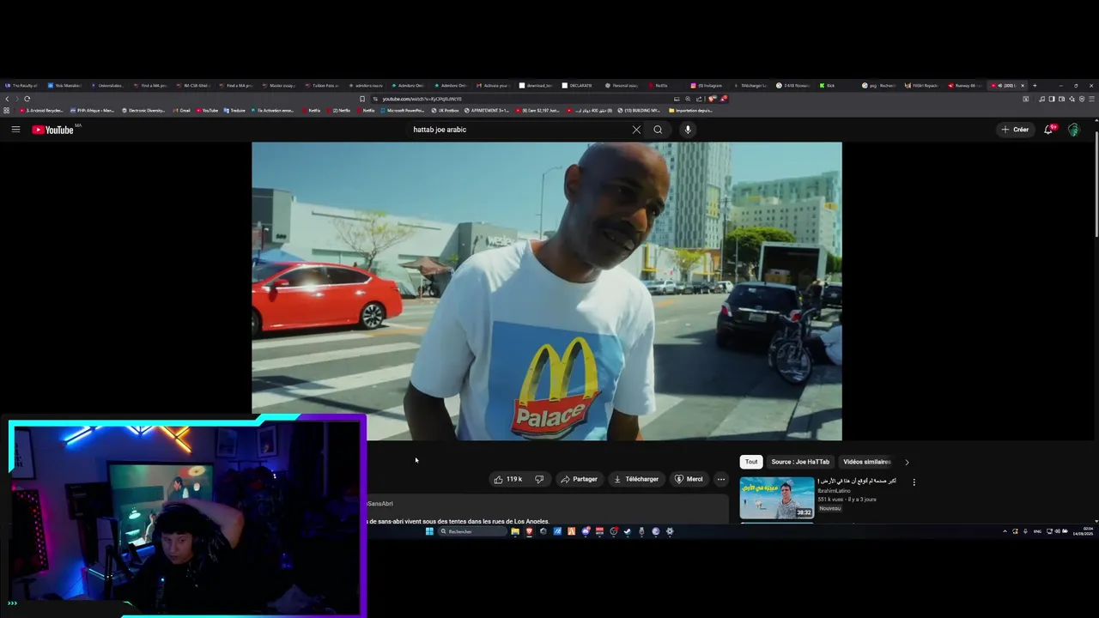1099x618 pixels.
Task: View YouTube notifications bell
Action: tap(1048, 130)
